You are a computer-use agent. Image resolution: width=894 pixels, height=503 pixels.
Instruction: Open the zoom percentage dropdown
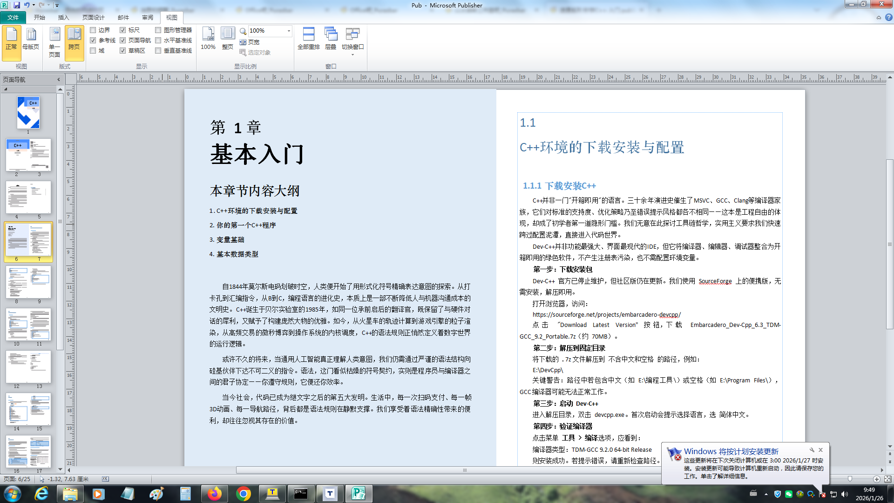[x=289, y=31]
